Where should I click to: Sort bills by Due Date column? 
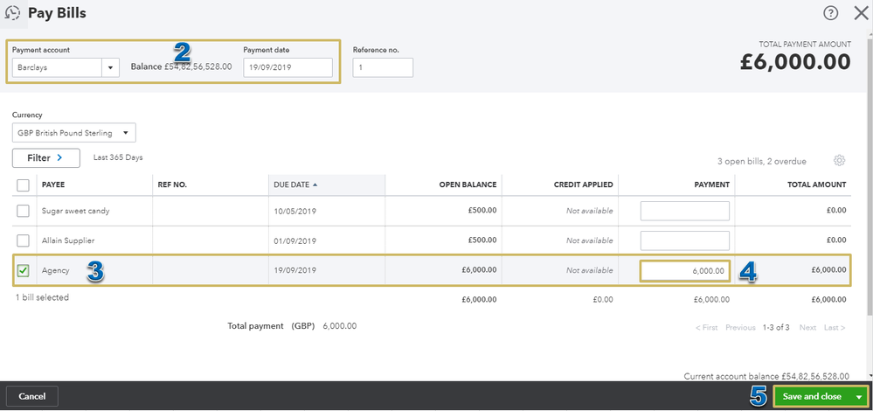tap(297, 185)
